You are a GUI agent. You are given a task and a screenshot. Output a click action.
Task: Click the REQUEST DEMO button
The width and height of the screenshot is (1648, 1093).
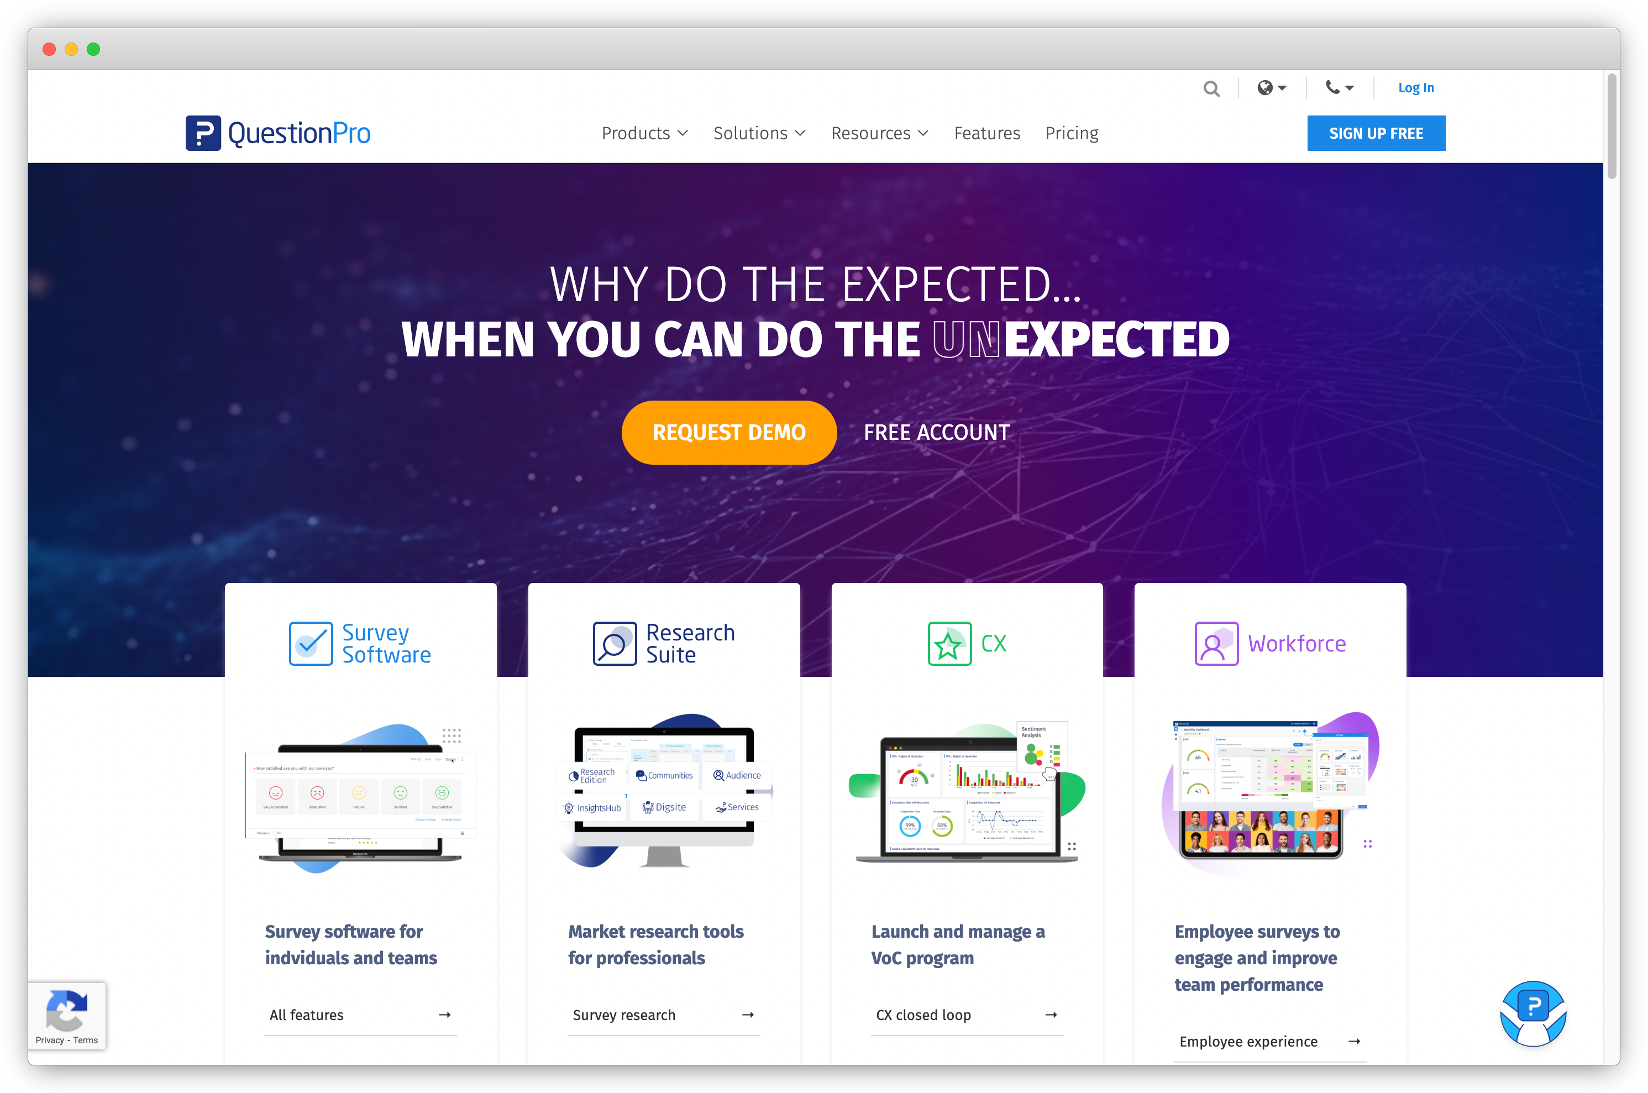(x=729, y=430)
